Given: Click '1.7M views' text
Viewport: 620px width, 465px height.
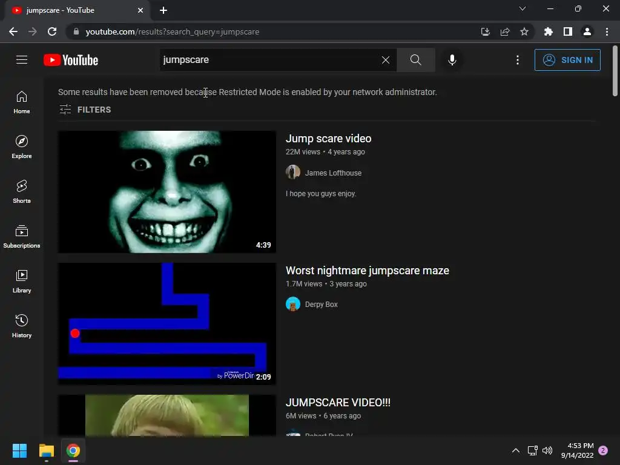Looking at the screenshot, I should click(304, 284).
